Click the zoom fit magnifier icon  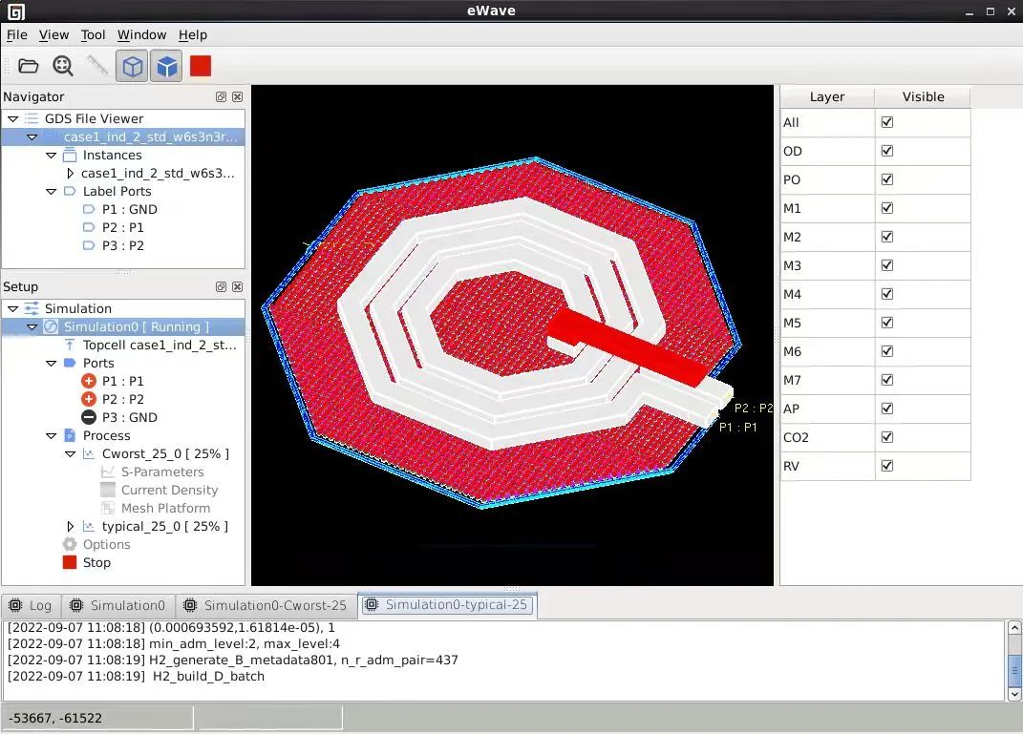click(x=63, y=66)
